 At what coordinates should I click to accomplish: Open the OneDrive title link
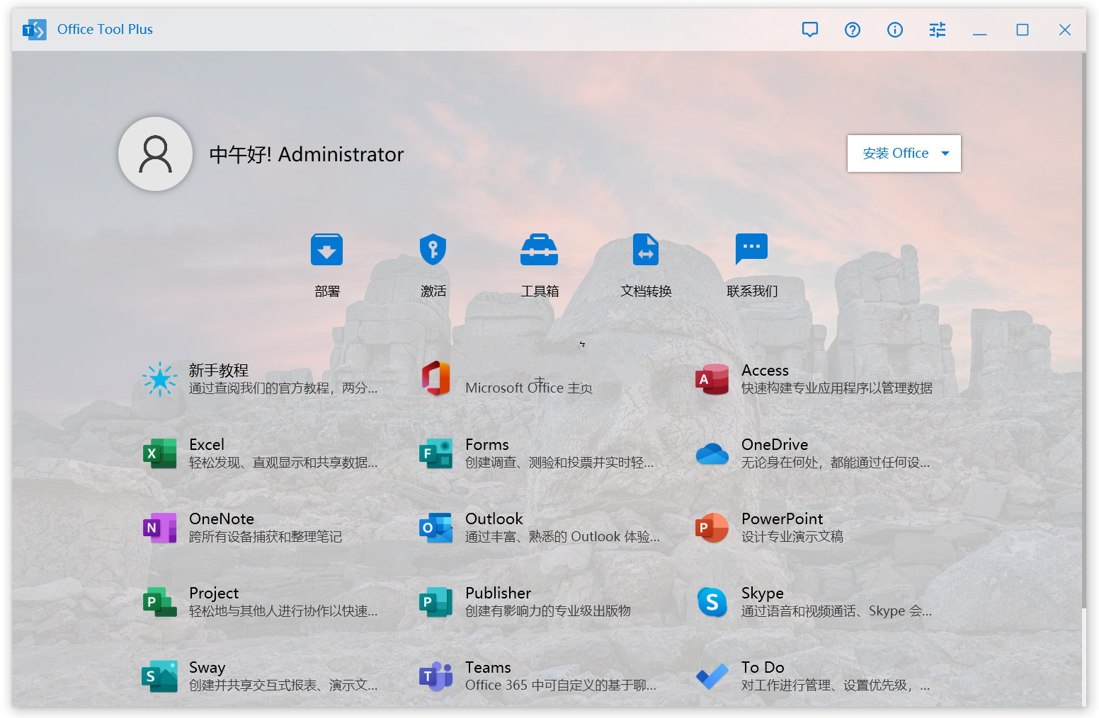775,444
